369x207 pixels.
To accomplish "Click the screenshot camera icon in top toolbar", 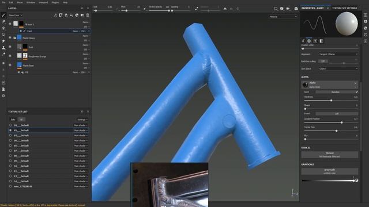I will (x=296, y=9).
